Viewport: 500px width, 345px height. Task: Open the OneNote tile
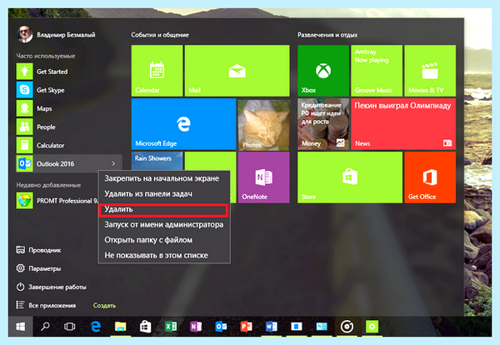(263, 177)
